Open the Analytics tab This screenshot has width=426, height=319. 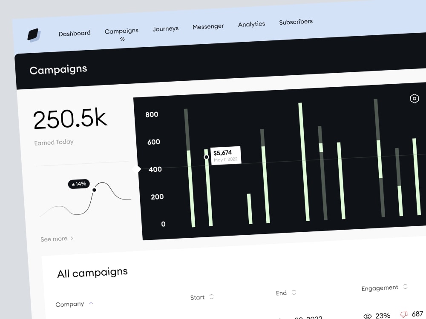pos(252,24)
